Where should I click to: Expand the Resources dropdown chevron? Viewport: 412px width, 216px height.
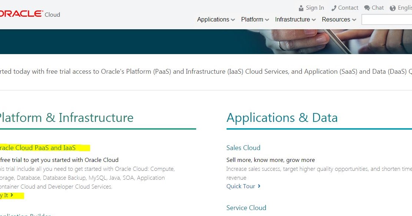[x=354, y=20]
